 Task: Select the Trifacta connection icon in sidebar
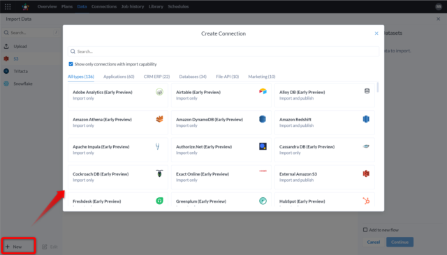[6, 71]
